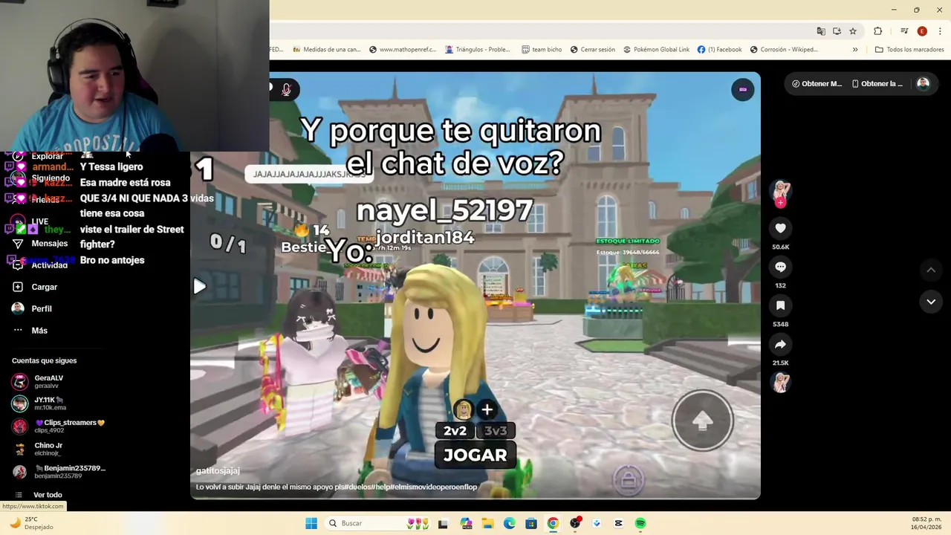
Task: Click the play arrow on the video's left edge
Action: tap(199, 286)
